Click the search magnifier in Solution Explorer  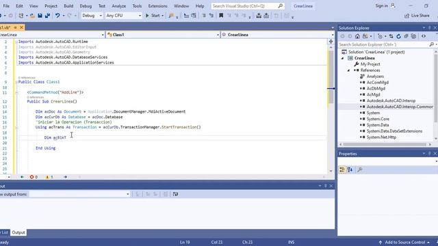point(432,44)
